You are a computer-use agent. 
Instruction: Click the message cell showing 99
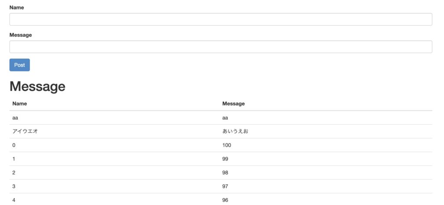coord(326,159)
